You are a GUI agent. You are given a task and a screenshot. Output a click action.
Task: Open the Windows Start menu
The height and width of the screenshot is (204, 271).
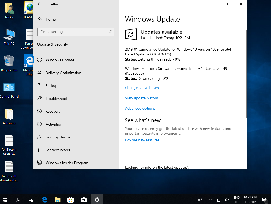[x=5, y=200]
